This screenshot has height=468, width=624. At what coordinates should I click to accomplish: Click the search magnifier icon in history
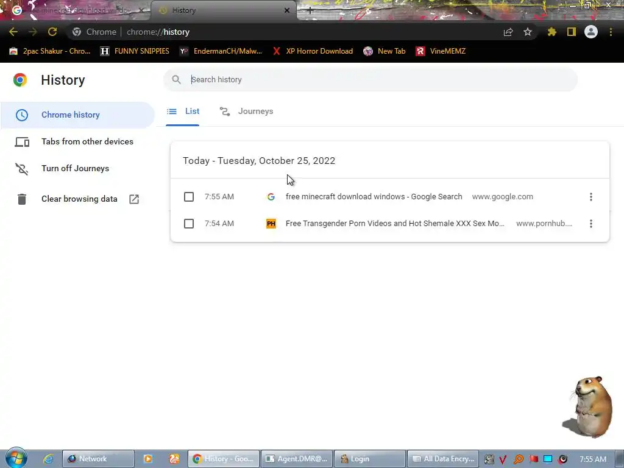tap(176, 80)
